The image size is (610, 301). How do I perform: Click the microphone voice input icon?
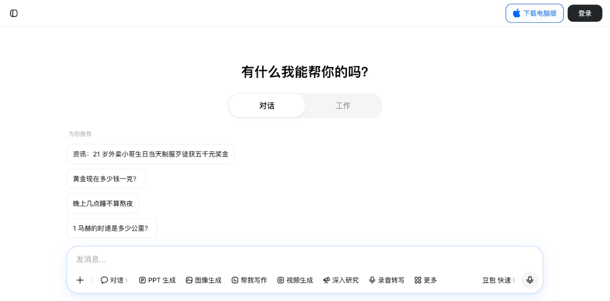tap(530, 280)
